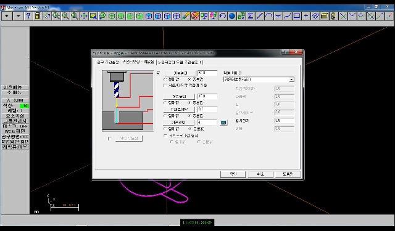Click the back arrow toolbar icon

(x=7, y=16)
